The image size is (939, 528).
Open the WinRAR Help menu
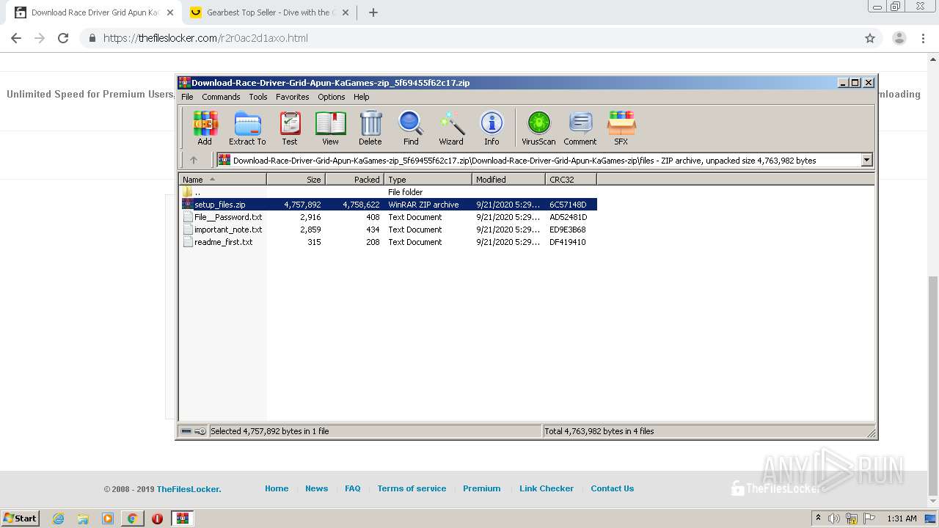point(362,97)
